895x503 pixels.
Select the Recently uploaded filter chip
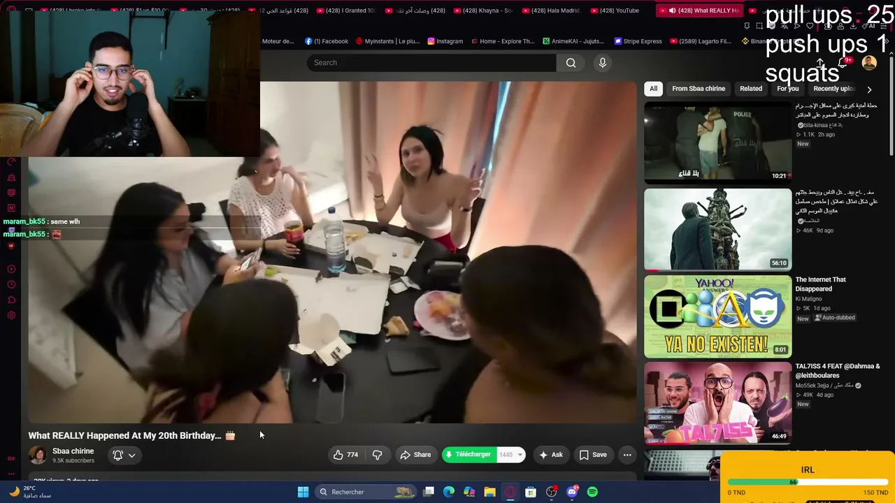(833, 89)
